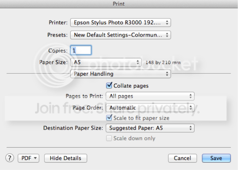Toggle the Collate pages checkbox

pyautogui.click(x=109, y=86)
